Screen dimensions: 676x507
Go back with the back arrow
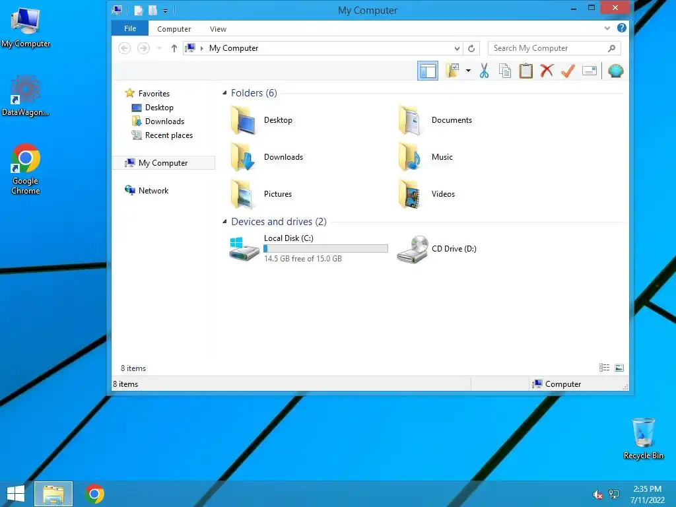pos(124,48)
